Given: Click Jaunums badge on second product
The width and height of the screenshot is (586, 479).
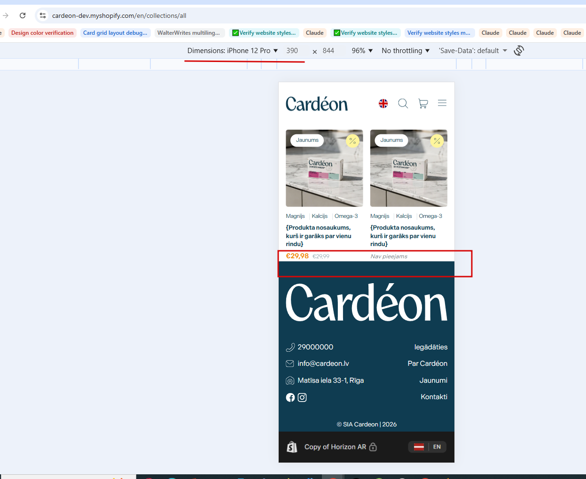Looking at the screenshot, I should coord(391,140).
